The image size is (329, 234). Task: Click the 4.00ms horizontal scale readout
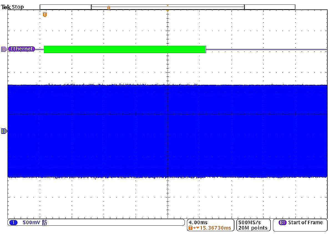point(198,222)
